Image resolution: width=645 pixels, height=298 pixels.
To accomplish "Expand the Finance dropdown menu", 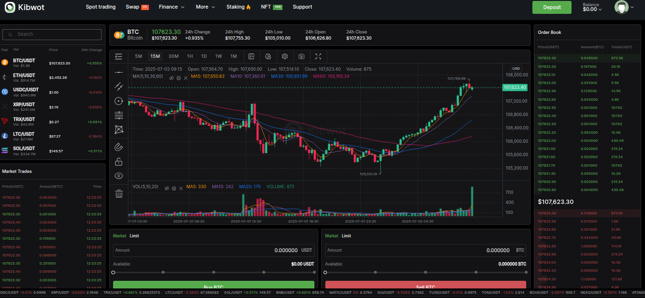I will 172,7.
